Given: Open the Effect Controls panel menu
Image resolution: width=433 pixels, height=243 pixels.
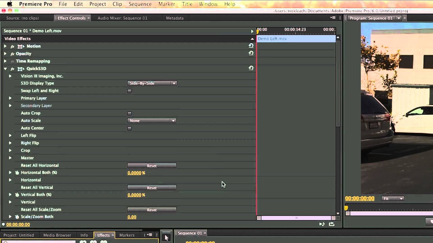Looking at the screenshot, I should [x=333, y=18].
